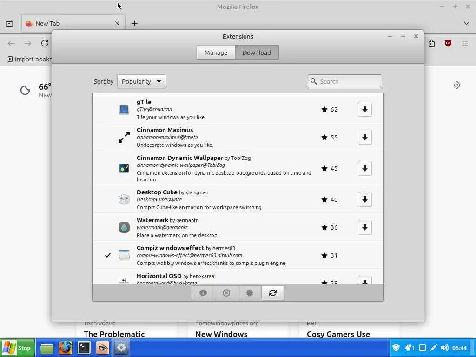Click the update-all gear button in toolbar

249,293
